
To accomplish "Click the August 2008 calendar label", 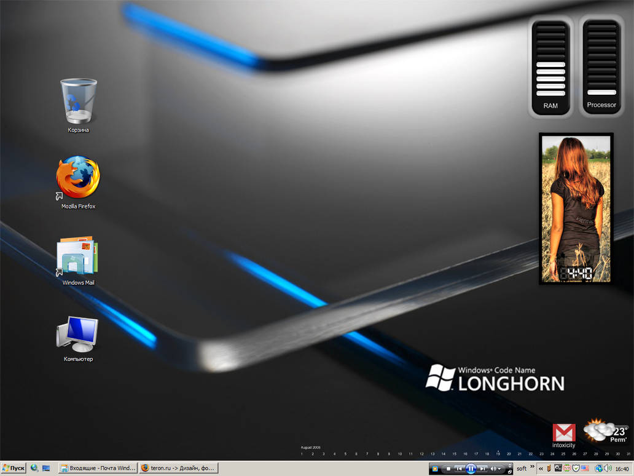I will tap(310, 447).
